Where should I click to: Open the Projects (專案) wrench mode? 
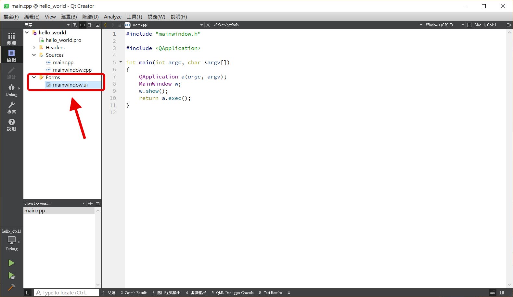coord(11,107)
